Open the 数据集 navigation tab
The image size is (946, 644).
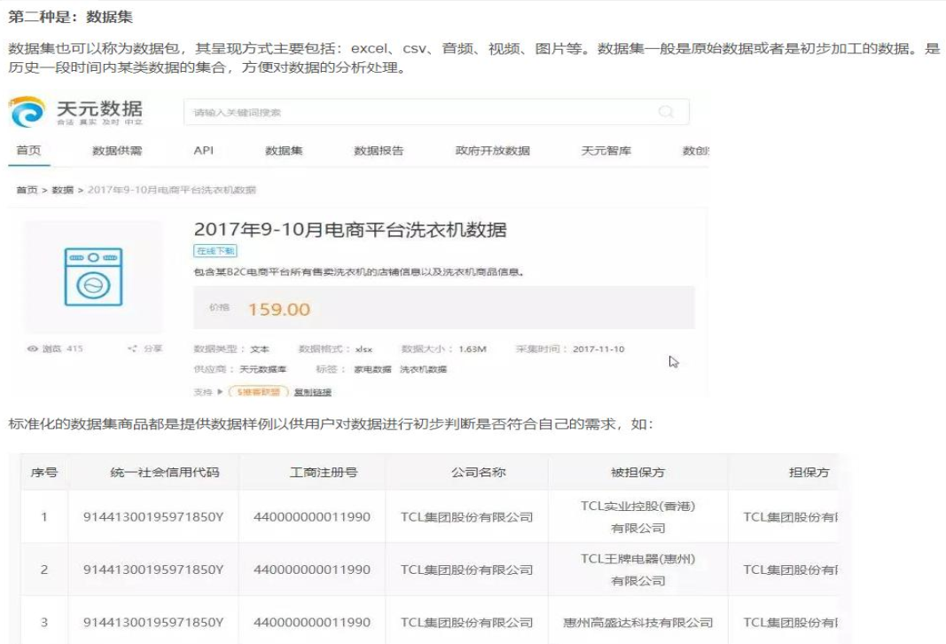coord(285,151)
